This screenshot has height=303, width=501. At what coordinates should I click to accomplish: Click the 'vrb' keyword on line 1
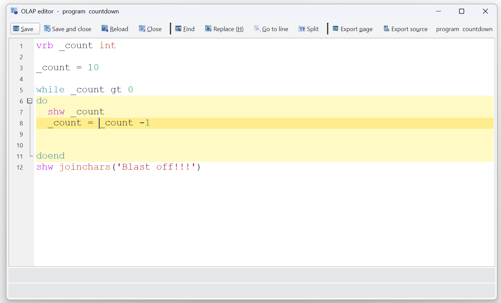pos(45,45)
